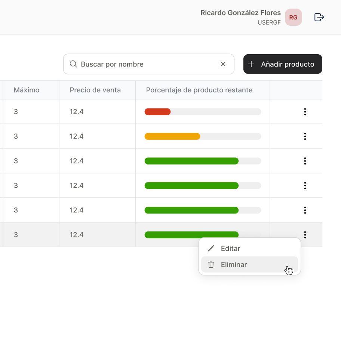Screen dimensions: 341x341
Task: Click the RG user avatar
Action: tap(294, 17)
